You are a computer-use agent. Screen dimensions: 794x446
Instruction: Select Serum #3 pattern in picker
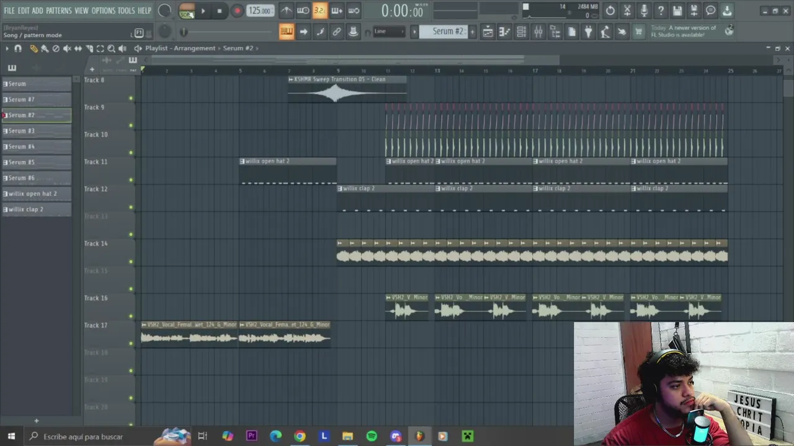pyautogui.click(x=37, y=131)
